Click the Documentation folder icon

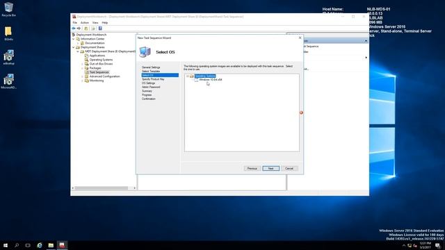pos(82,43)
